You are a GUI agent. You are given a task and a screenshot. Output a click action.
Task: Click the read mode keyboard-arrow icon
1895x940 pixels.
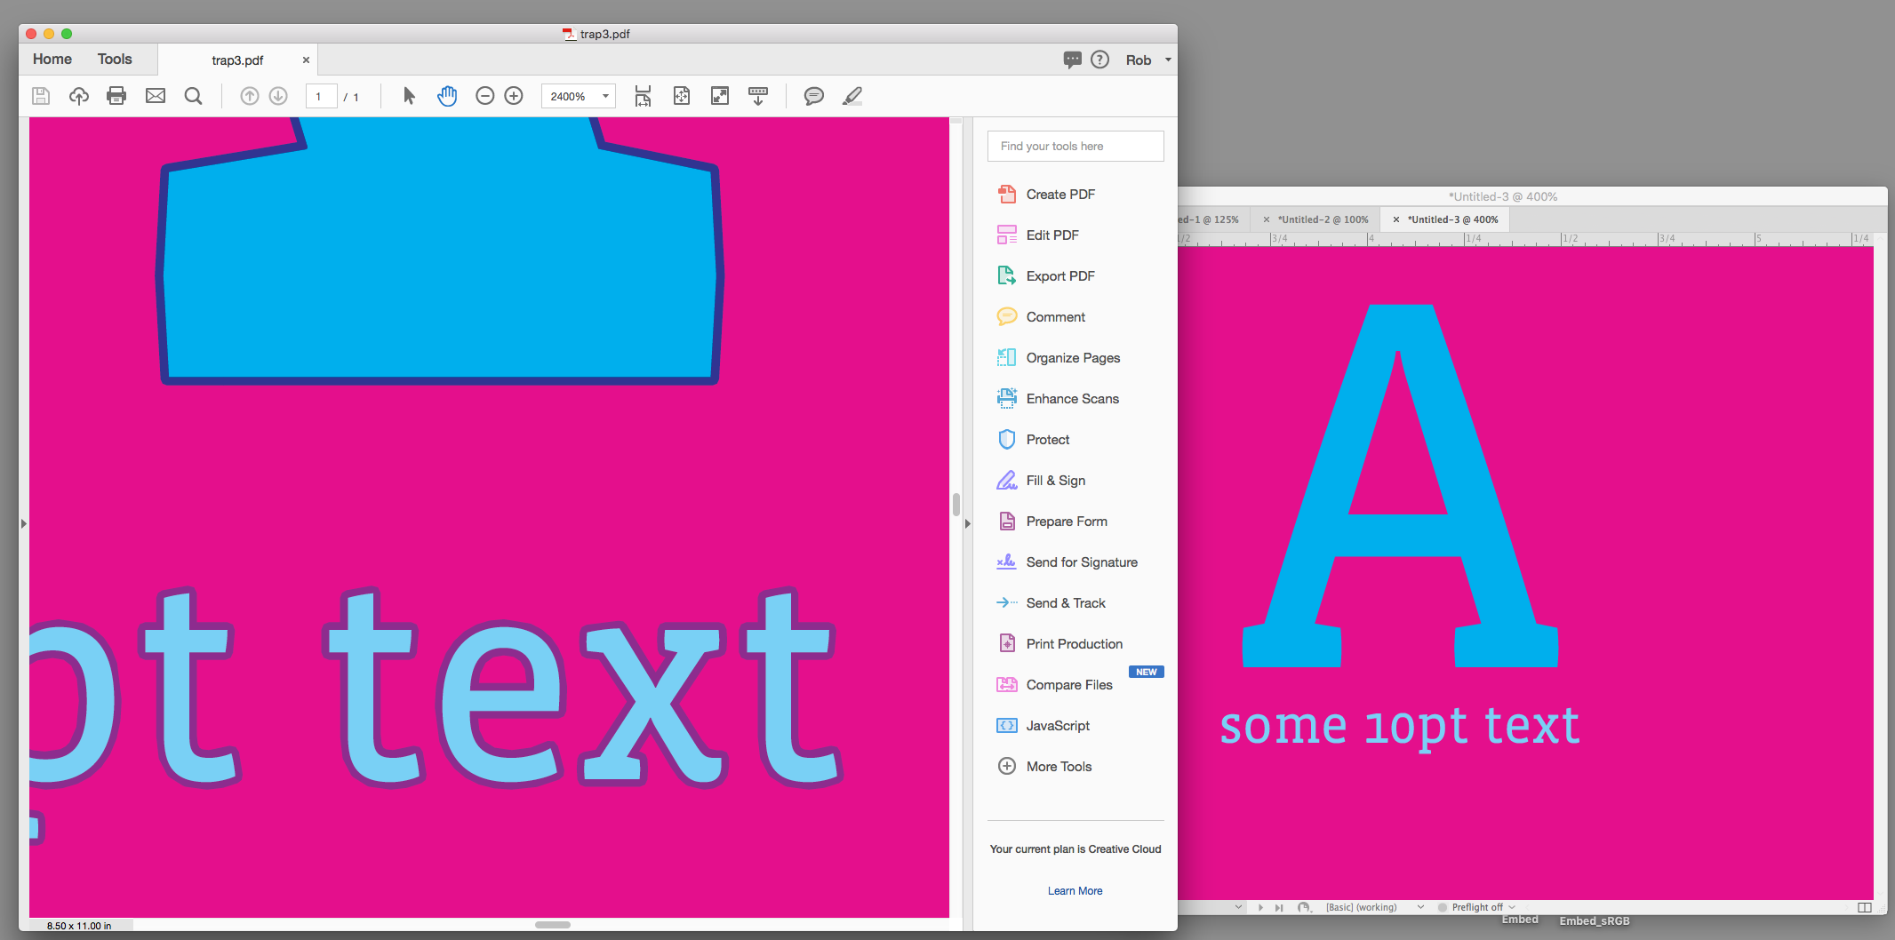coord(758,96)
